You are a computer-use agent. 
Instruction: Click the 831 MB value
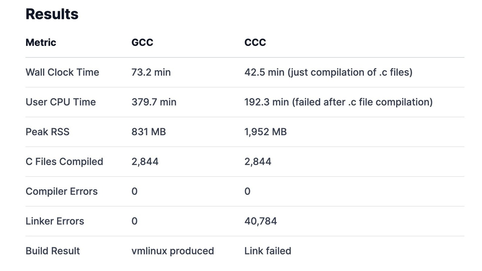(x=149, y=132)
